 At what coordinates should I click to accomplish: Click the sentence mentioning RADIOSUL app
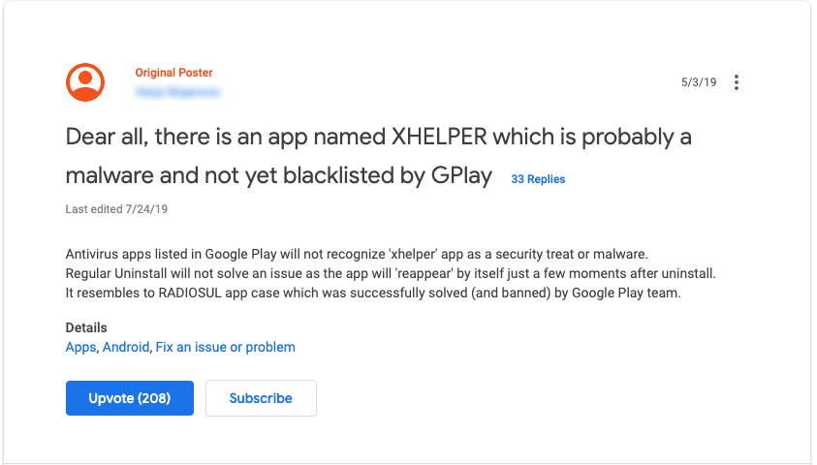pos(373,294)
